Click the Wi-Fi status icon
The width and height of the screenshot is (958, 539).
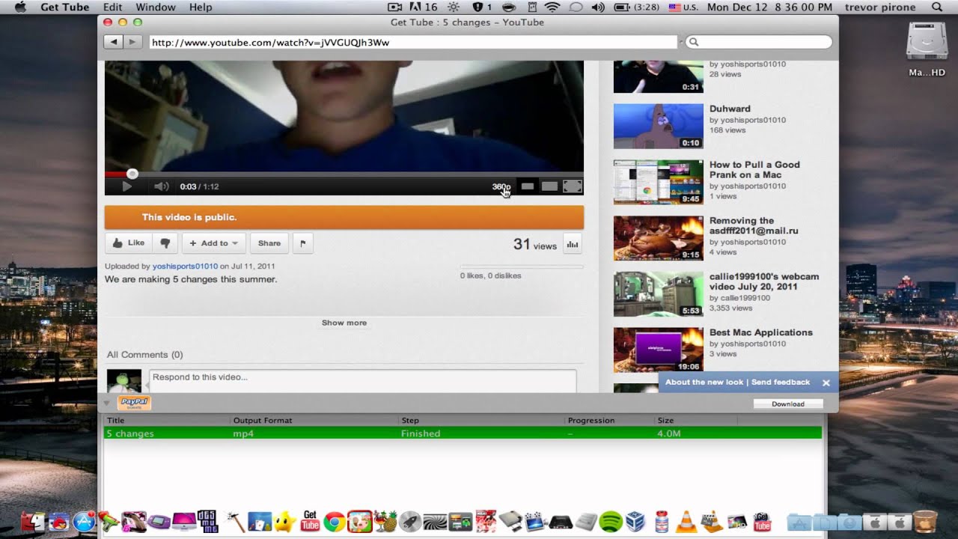(x=552, y=7)
